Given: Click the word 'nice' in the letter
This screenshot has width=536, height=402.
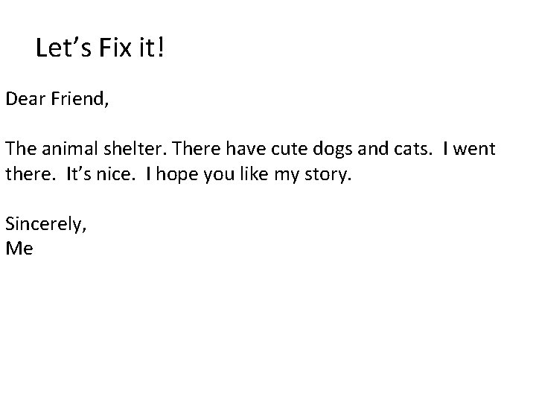Looking at the screenshot, I should 113,173.
